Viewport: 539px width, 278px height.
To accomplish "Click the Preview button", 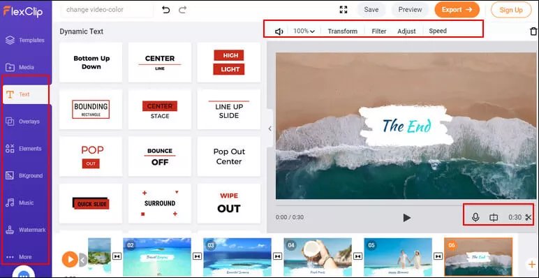I will click(x=410, y=10).
